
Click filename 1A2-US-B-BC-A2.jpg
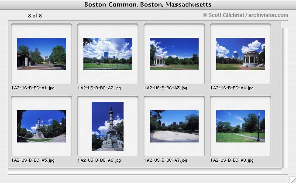pos(99,88)
